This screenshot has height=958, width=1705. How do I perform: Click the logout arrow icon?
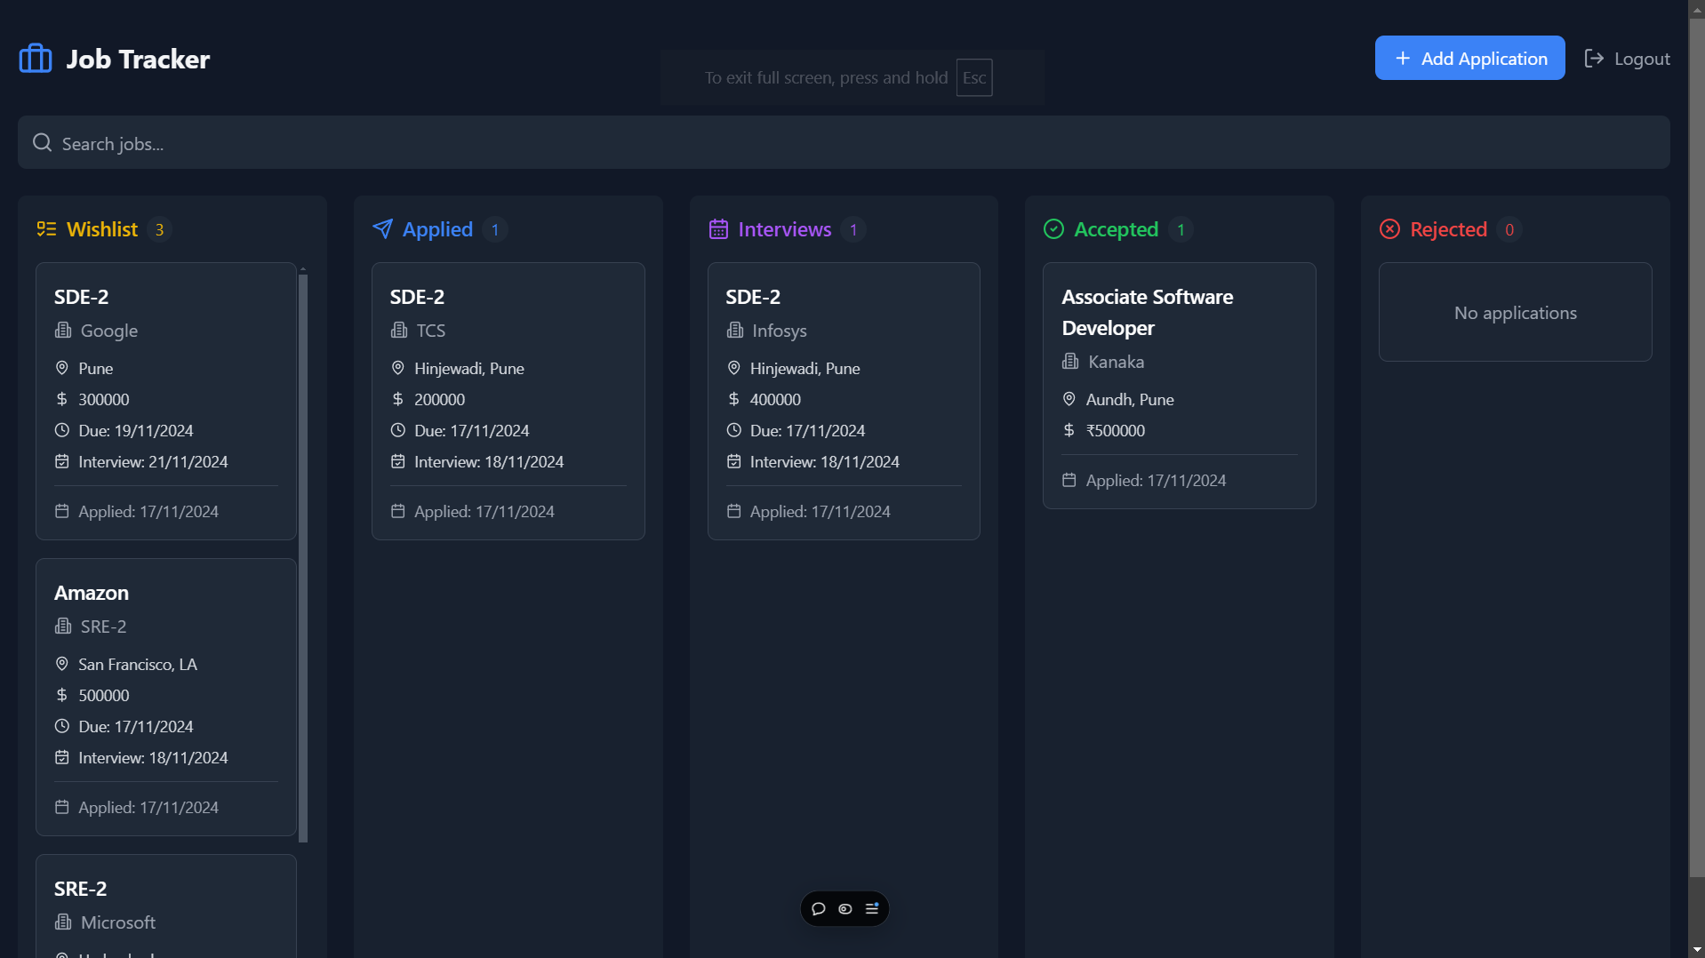click(x=1594, y=58)
